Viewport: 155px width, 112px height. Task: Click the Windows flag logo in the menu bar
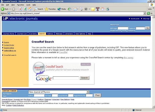point(152,5)
